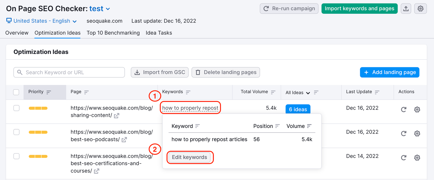434x180 pixels.
Task: Sort by All Ideas column icon
Action: pyautogui.click(x=316, y=92)
